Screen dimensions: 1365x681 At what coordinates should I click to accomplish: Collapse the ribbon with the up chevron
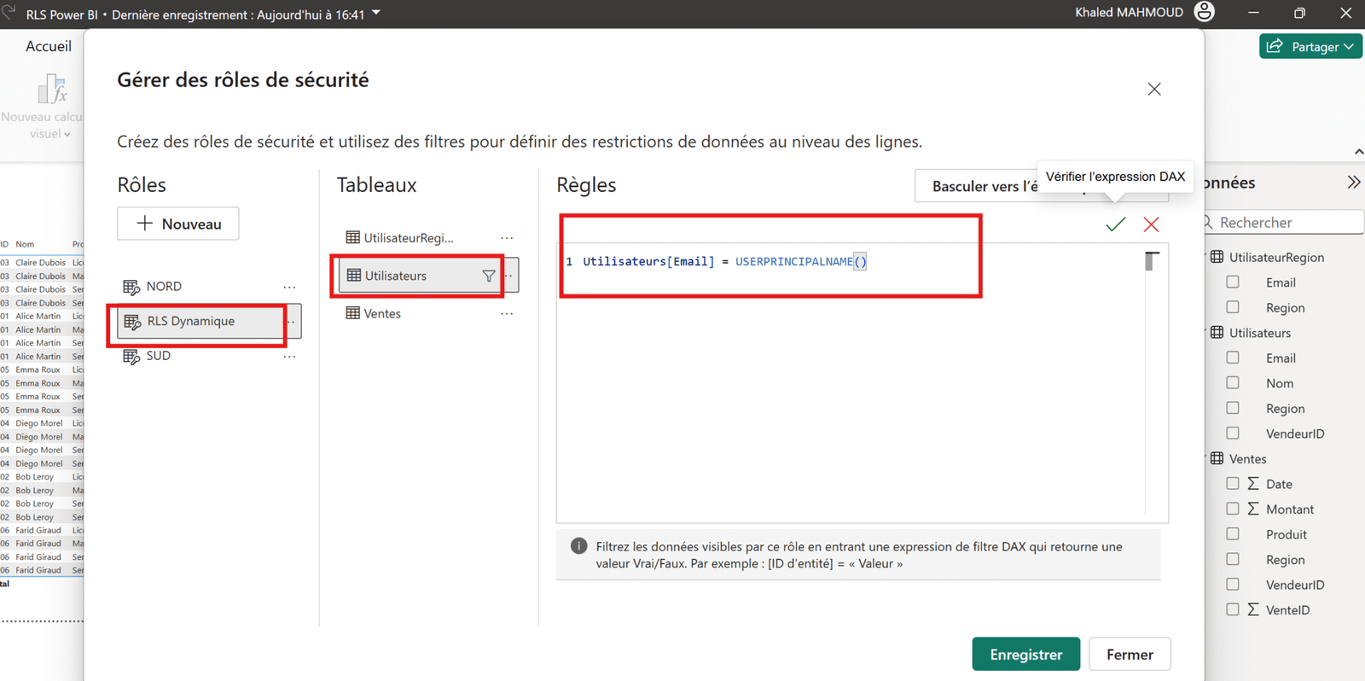coord(1358,152)
